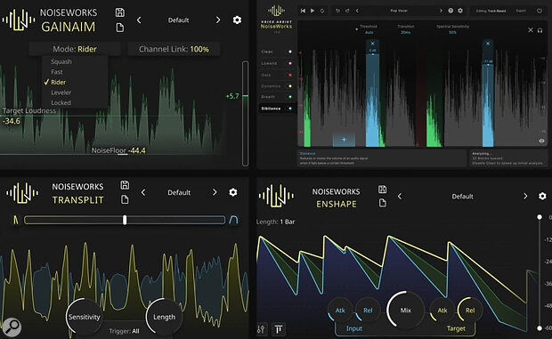Image resolution: width=552 pixels, height=339 pixels.
Task: Click play in Voice Assist transport
Action: pos(313,11)
